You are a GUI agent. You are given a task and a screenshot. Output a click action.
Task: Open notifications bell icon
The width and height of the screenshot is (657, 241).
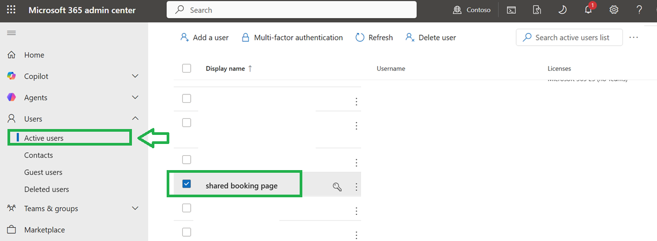click(x=588, y=9)
